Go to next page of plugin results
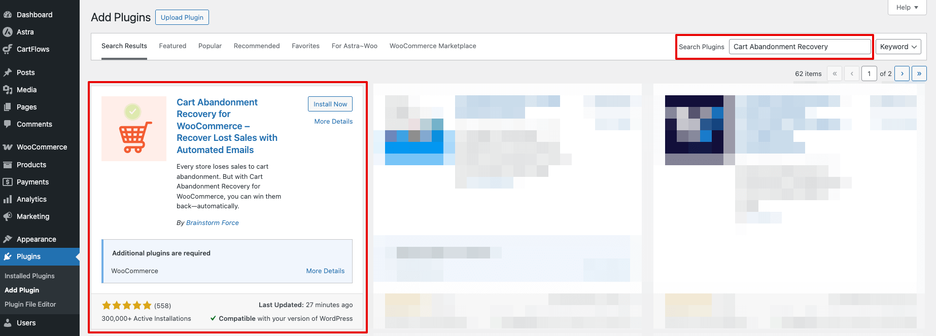The height and width of the screenshot is (336, 936). coord(902,73)
